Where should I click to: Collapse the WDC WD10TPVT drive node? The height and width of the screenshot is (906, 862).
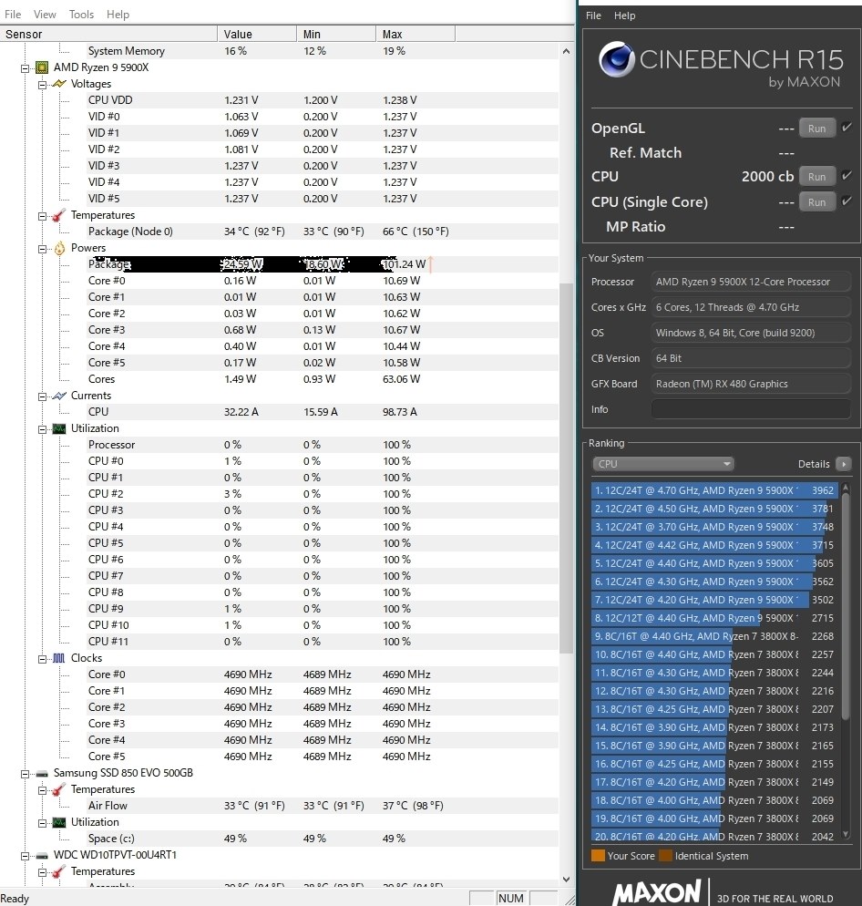point(25,856)
